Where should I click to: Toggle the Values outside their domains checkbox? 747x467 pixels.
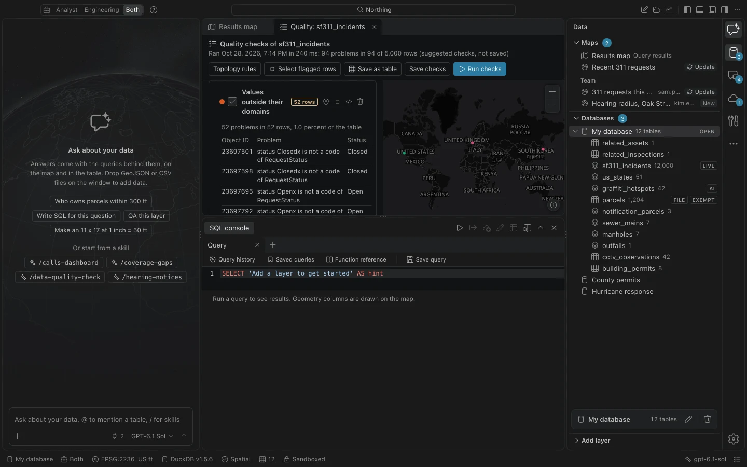tap(232, 102)
